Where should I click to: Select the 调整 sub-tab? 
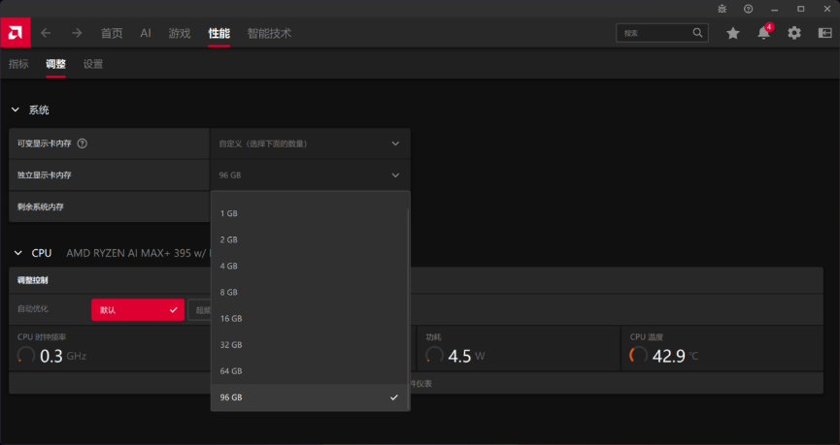click(x=55, y=64)
